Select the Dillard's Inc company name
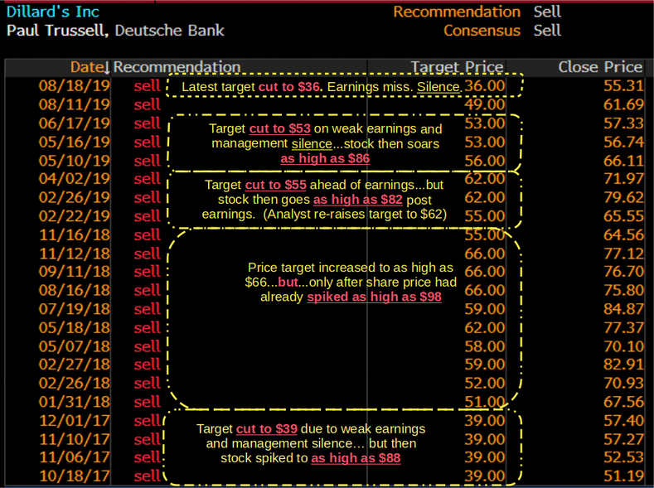 point(53,12)
